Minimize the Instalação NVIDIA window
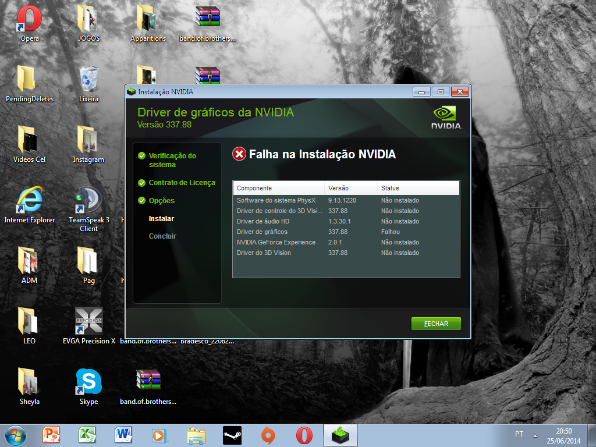The height and width of the screenshot is (447, 596). coord(421,91)
